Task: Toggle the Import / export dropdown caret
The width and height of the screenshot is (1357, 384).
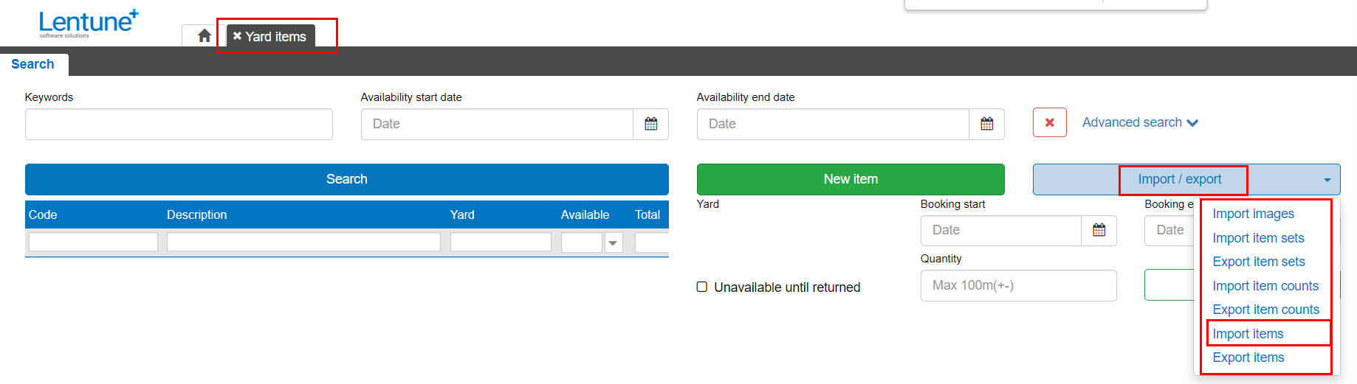Action: tap(1327, 180)
